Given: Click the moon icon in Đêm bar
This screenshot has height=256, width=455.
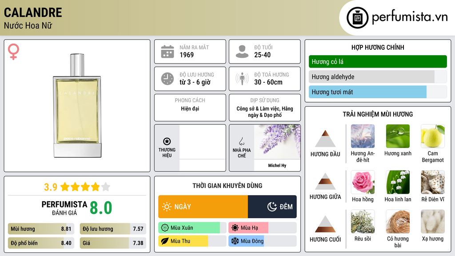Looking at the screenshot, I should (272, 207).
